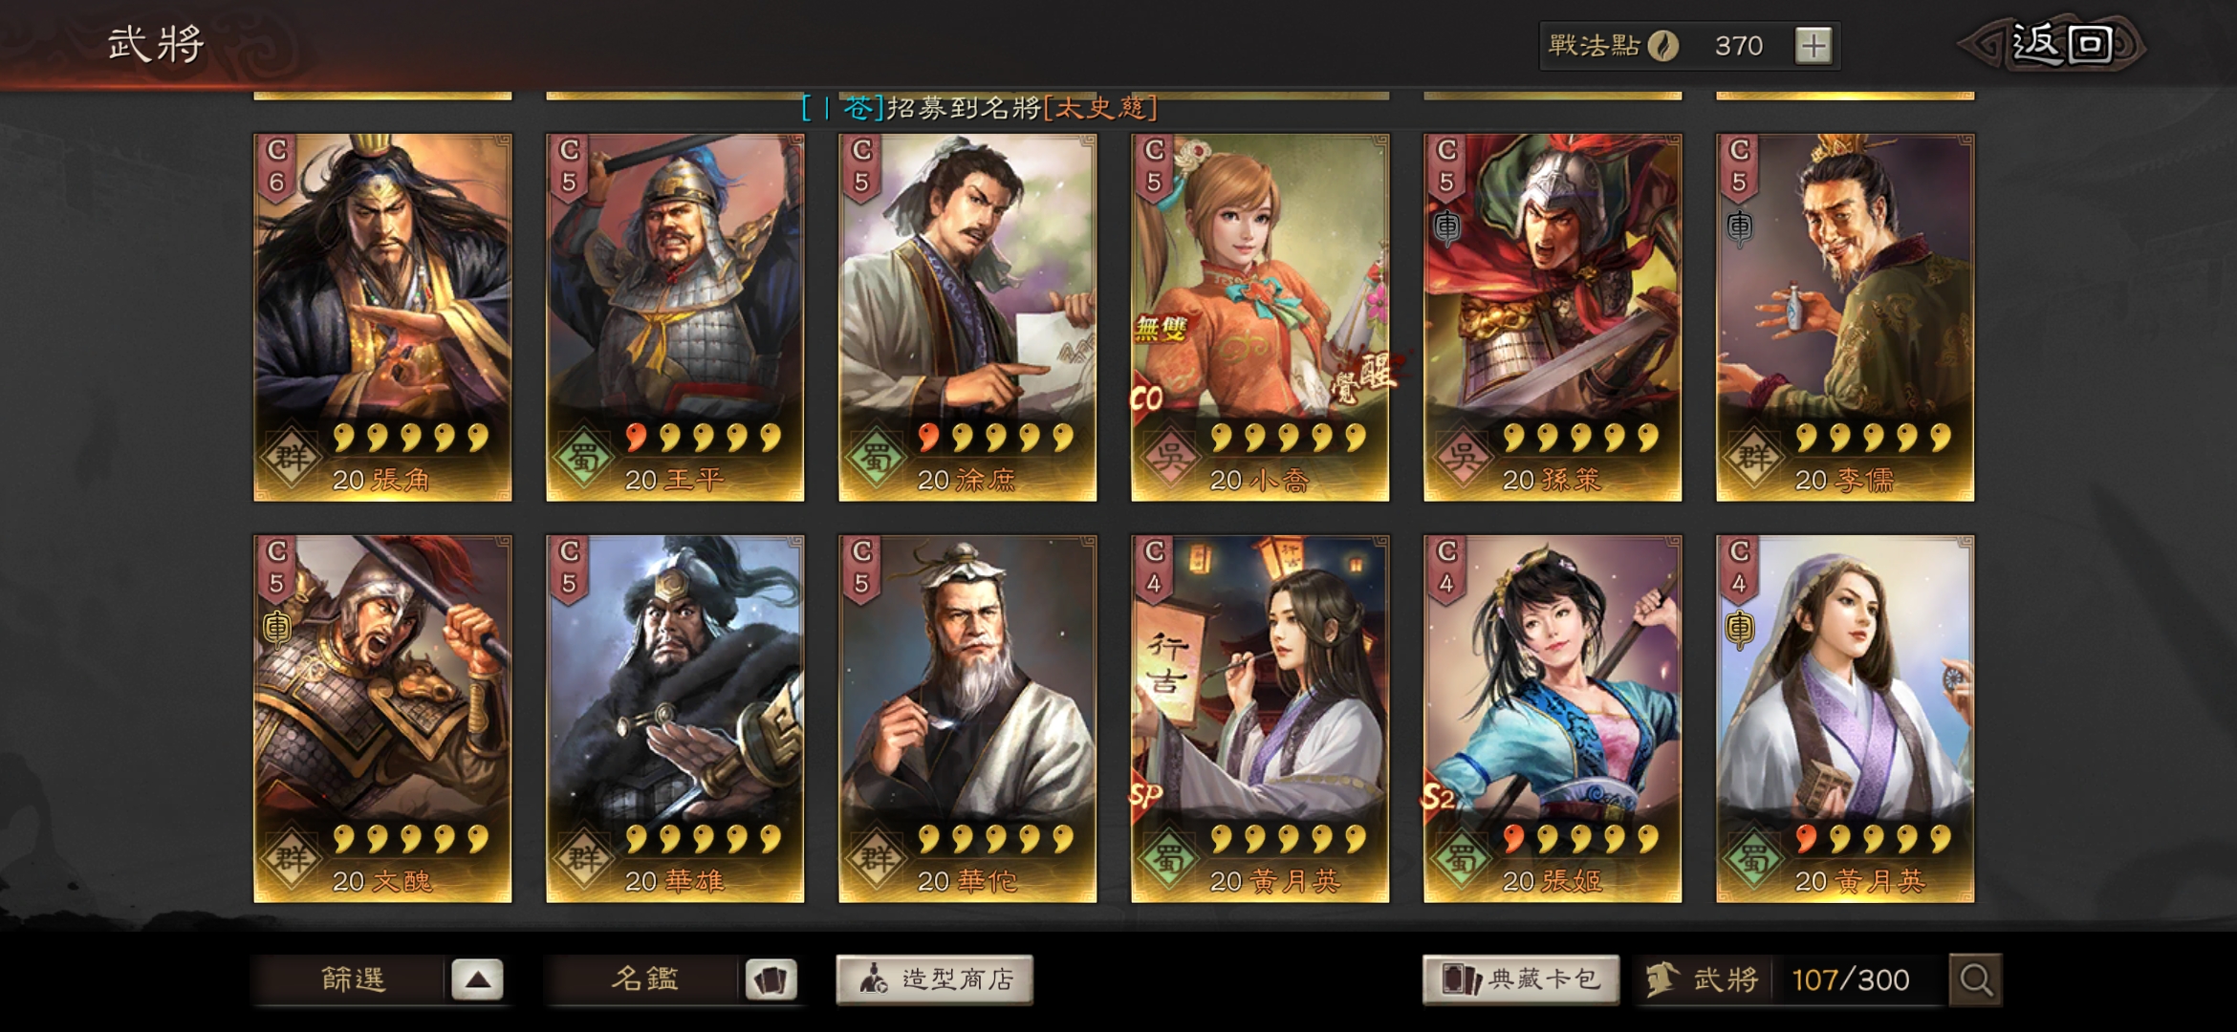Open the 太史慈 link in announcement
This screenshot has width=2237, height=1032.
pyautogui.click(x=1100, y=108)
